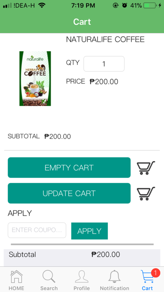Screen dimensions: 164x292
Task: Tap the red cart badge showing 1
Action: click(156, 273)
